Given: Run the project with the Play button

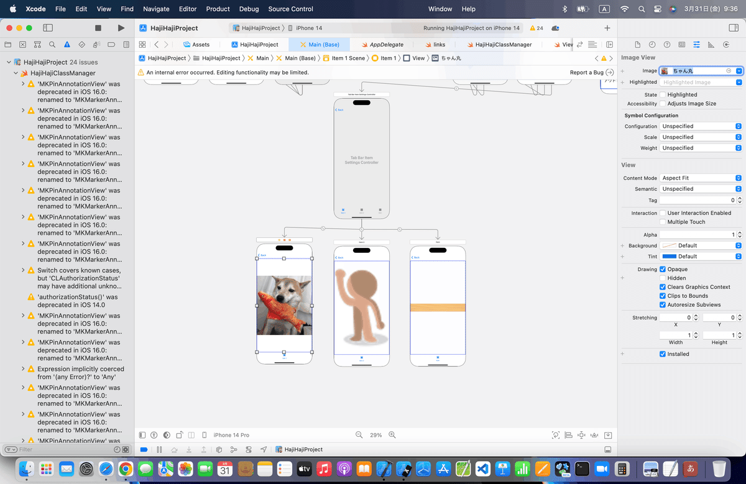Looking at the screenshot, I should coord(121,28).
